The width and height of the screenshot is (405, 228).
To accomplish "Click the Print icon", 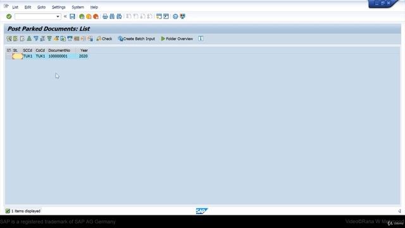I will point(105,16).
